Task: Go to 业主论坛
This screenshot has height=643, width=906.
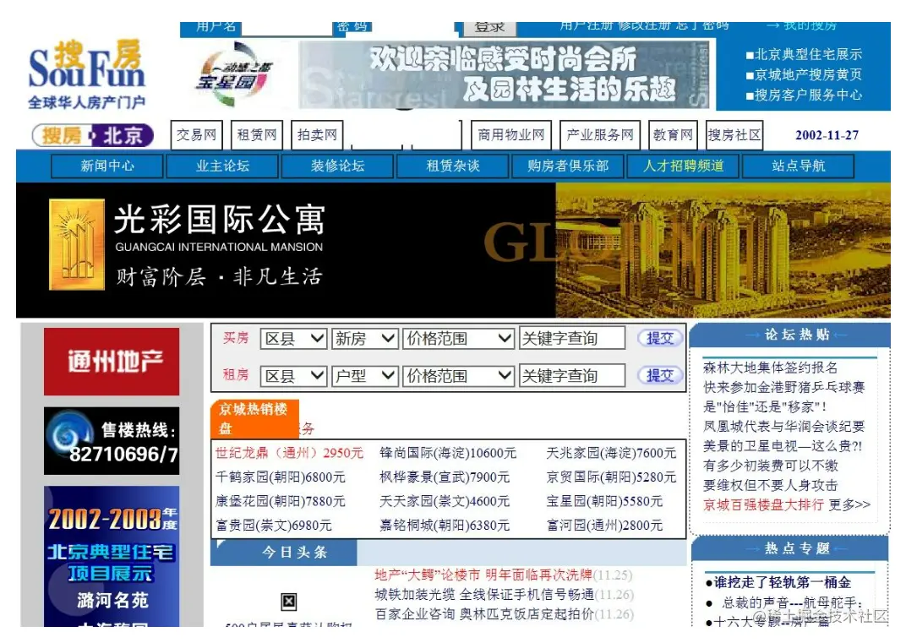Action: click(x=222, y=166)
